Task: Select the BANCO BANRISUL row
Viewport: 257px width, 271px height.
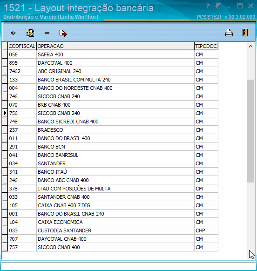Action: point(110,155)
